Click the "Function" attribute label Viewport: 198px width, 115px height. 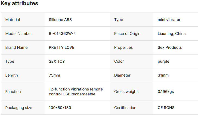point(13,92)
